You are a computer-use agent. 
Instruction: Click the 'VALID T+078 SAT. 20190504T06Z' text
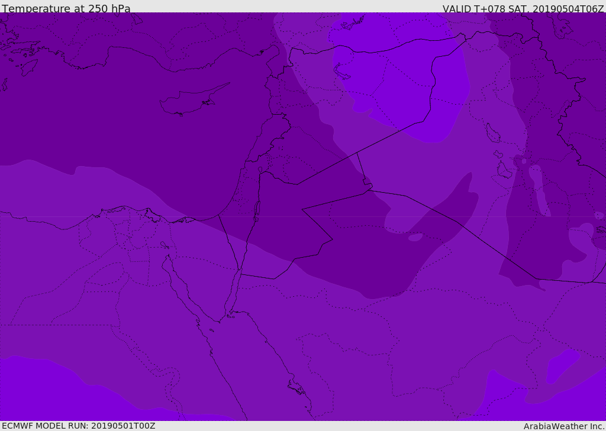[x=523, y=9]
